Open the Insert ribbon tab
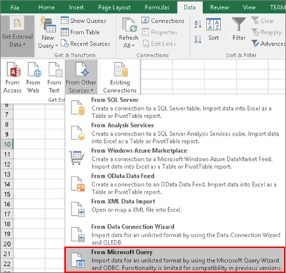 (77, 7)
